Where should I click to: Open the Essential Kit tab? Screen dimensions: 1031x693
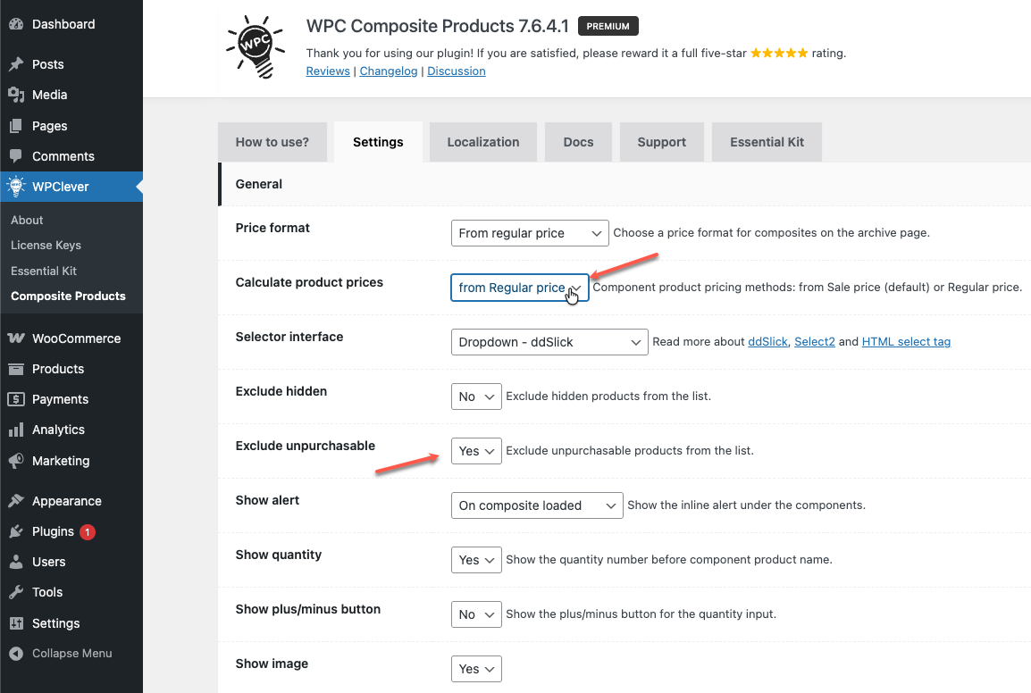[767, 142]
